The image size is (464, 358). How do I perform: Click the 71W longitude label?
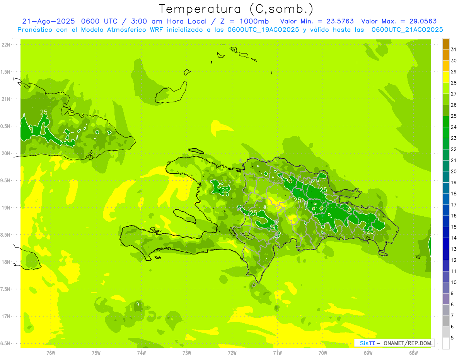click(x=277, y=353)
